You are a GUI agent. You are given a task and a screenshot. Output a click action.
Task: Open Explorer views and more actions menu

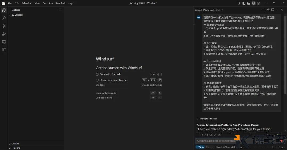pyautogui.click(x=60, y=10)
